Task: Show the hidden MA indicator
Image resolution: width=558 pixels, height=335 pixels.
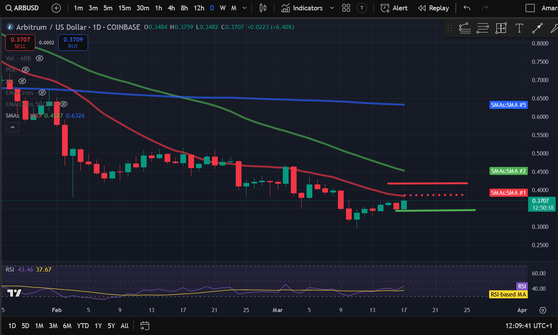Action: point(23,81)
